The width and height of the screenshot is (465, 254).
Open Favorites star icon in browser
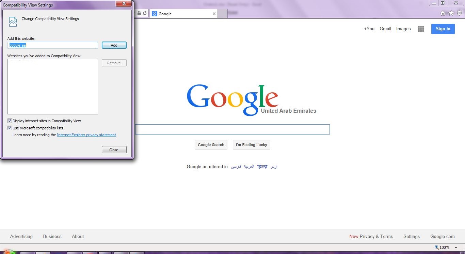tap(451, 13)
